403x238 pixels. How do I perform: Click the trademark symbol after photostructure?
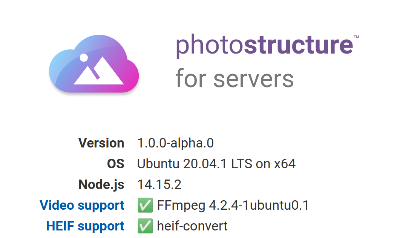coord(356,37)
